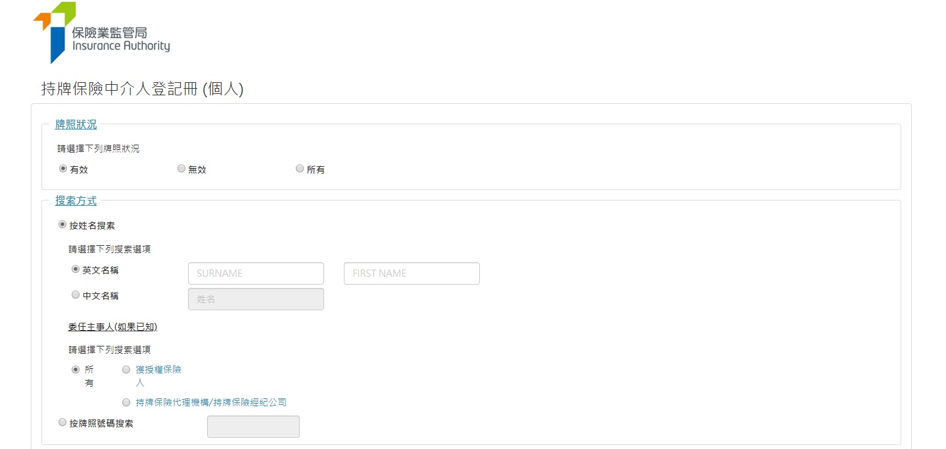Click the license number input box
The width and height of the screenshot is (946, 449).
253,426
